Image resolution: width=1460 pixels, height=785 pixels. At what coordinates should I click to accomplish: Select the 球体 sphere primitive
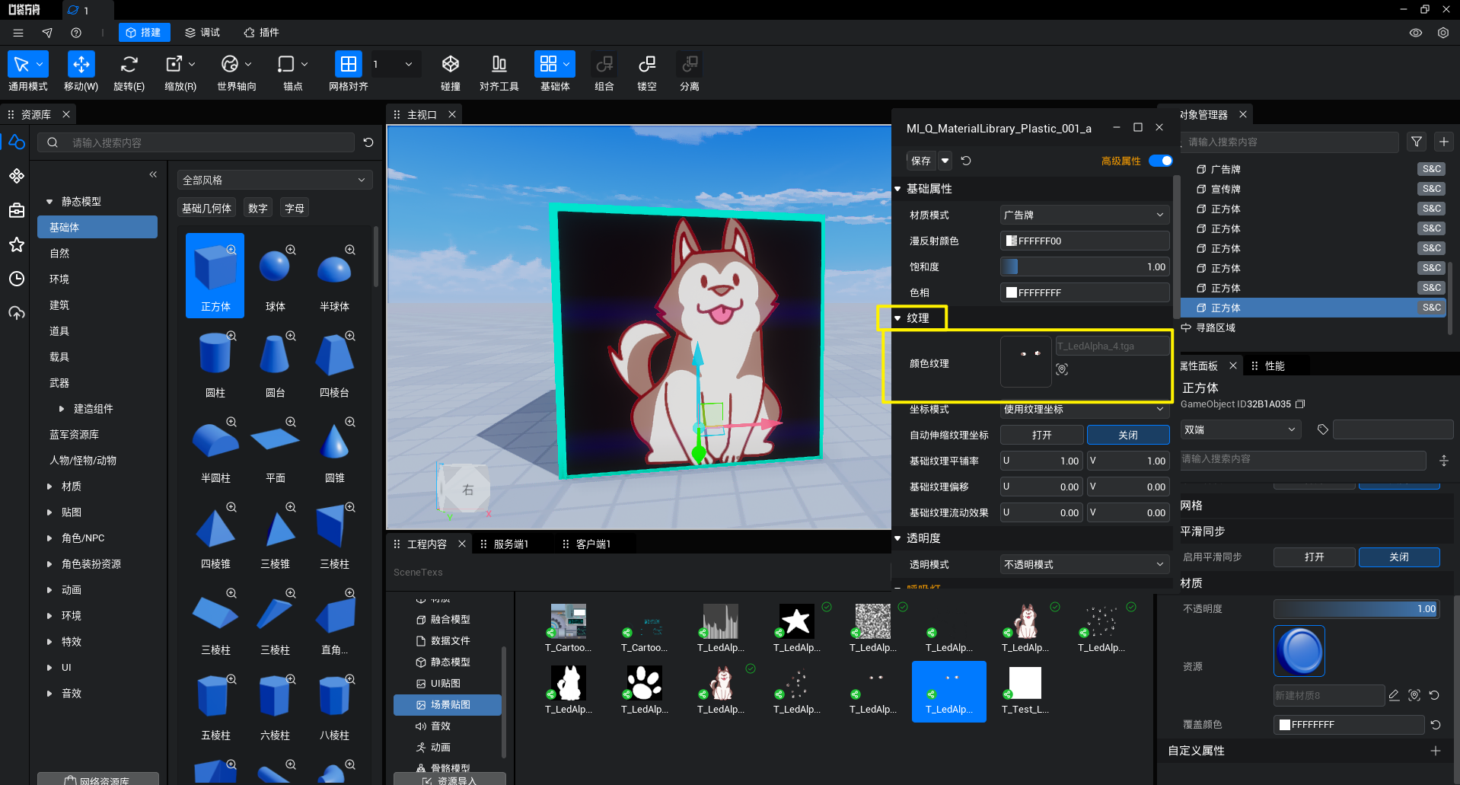tap(275, 276)
